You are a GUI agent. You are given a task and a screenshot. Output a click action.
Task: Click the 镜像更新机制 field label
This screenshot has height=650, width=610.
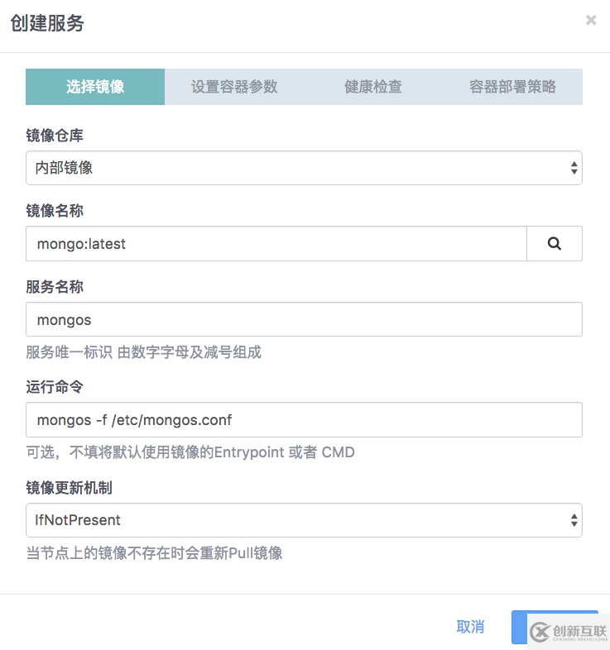coord(69,488)
